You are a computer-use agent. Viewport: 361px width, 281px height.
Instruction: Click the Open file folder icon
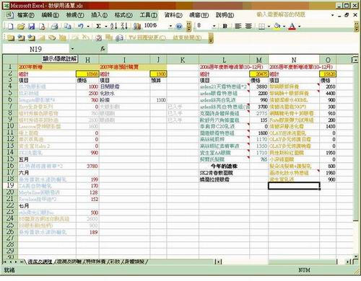21,26
